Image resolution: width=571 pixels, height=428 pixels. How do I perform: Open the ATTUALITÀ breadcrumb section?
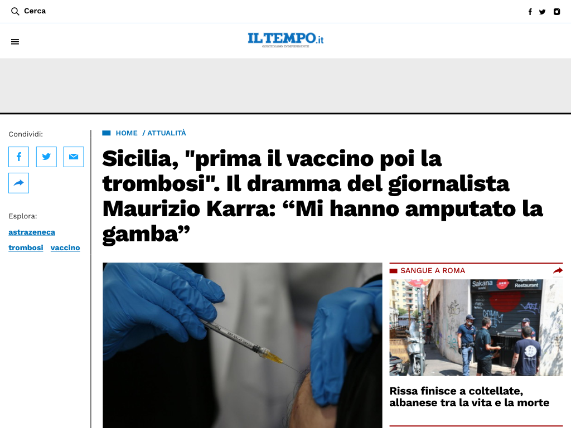(x=166, y=133)
